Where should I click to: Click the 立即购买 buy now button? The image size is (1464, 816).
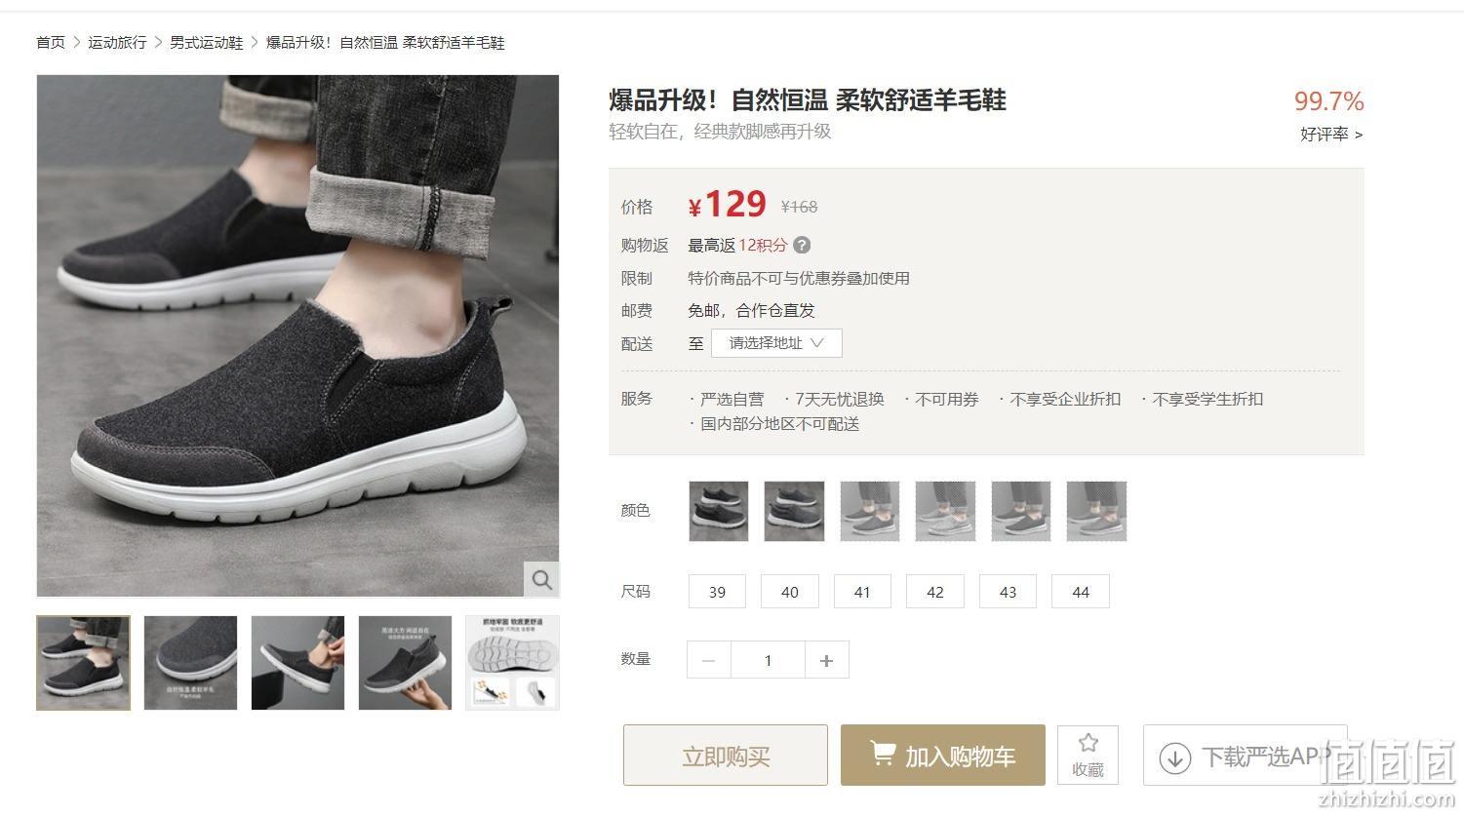726,756
